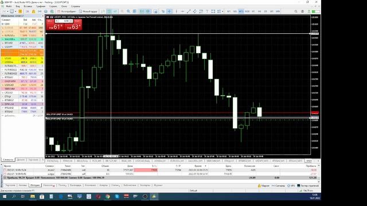
Task: Select the equidistant channel tool
Action: pyautogui.click(x=195, y=11)
